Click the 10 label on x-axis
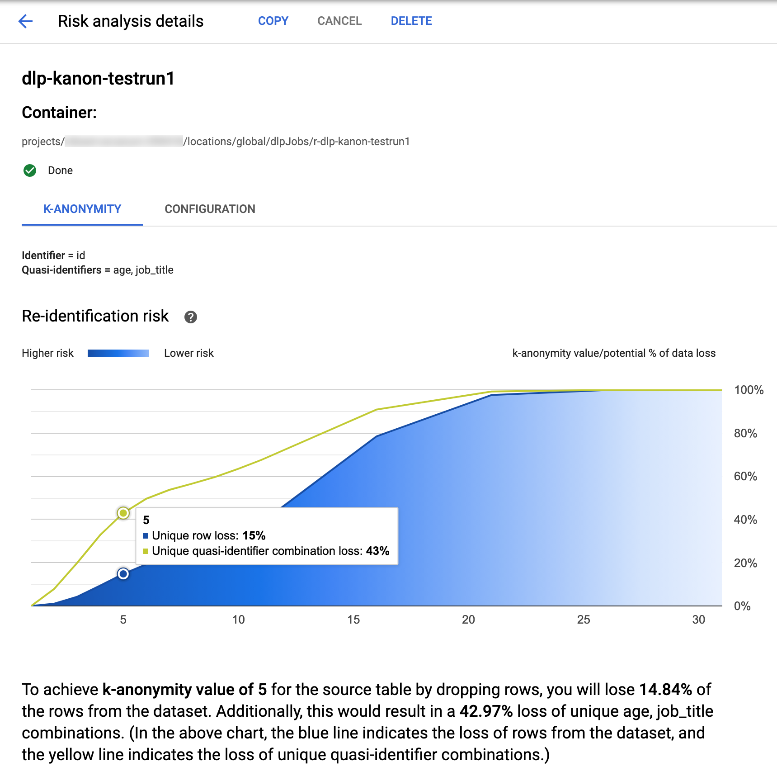777x776 pixels. (238, 620)
